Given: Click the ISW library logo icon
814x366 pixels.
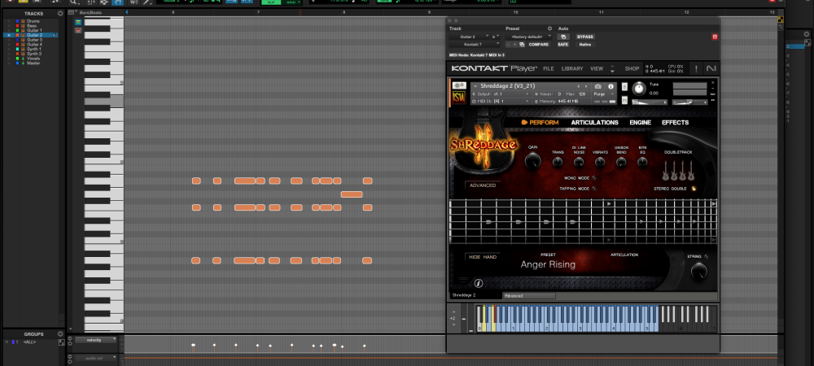Looking at the screenshot, I should (459, 98).
